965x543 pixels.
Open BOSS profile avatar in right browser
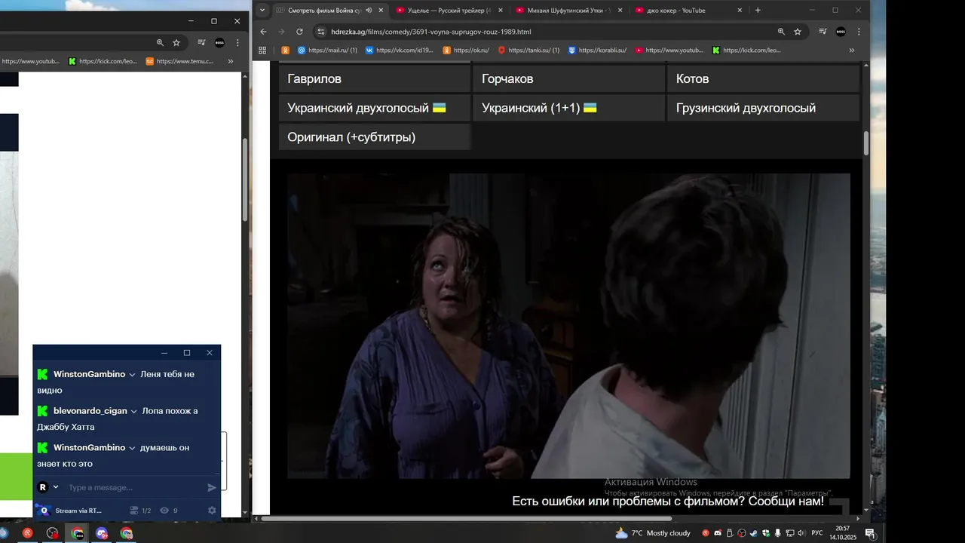click(841, 32)
